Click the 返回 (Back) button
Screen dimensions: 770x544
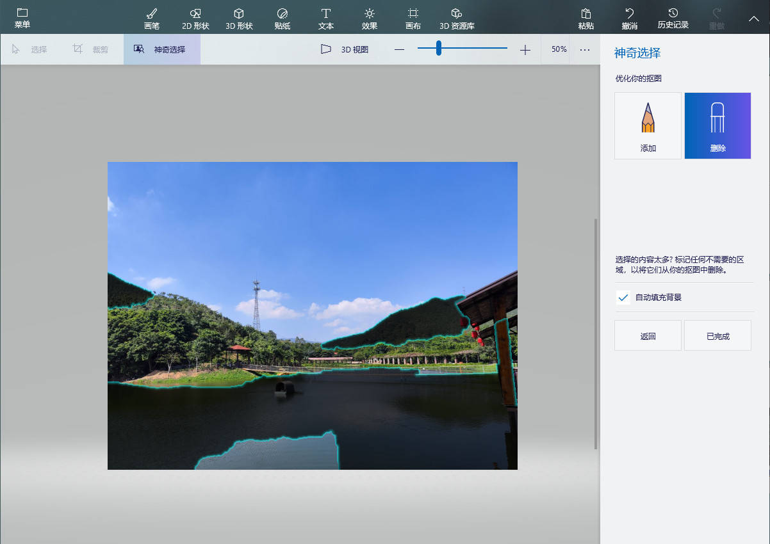pyautogui.click(x=648, y=336)
